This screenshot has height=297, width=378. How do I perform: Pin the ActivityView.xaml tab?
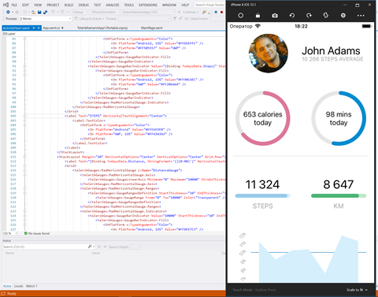(34, 28)
